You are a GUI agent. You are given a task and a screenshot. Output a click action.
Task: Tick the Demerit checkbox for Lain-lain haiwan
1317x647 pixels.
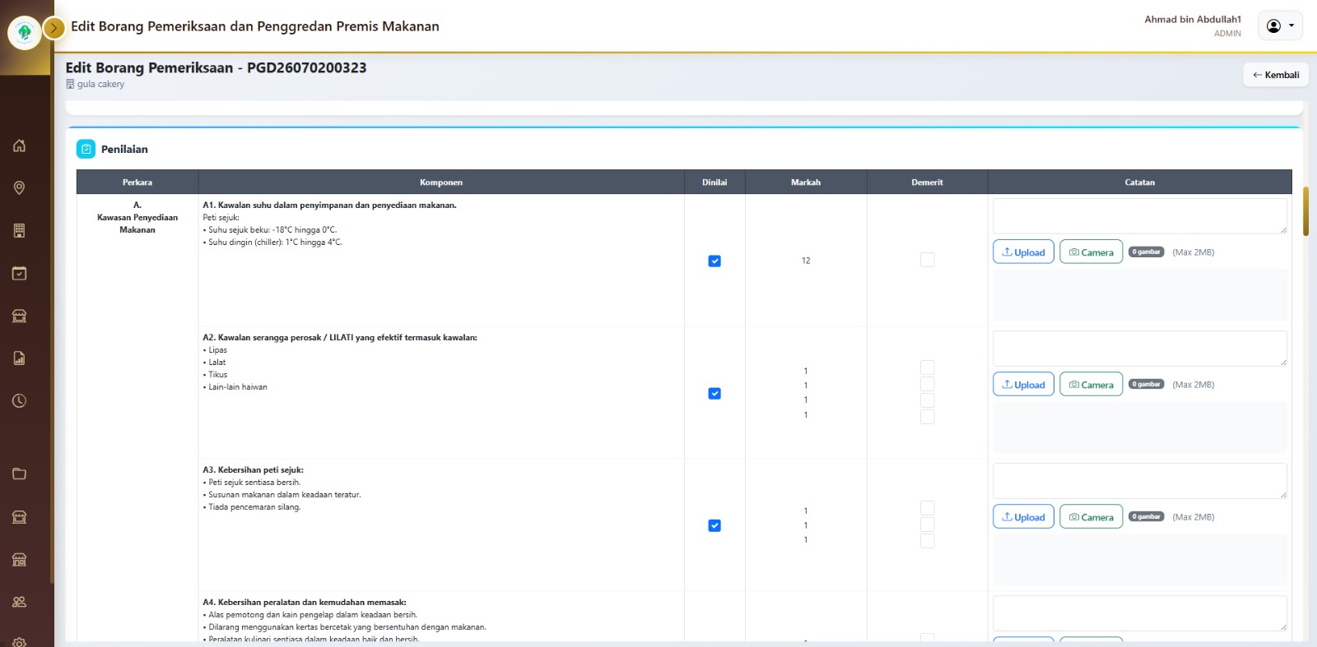coord(927,417)
